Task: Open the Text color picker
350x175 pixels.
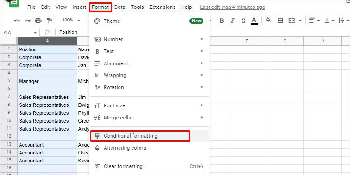Action: [254, 21]
